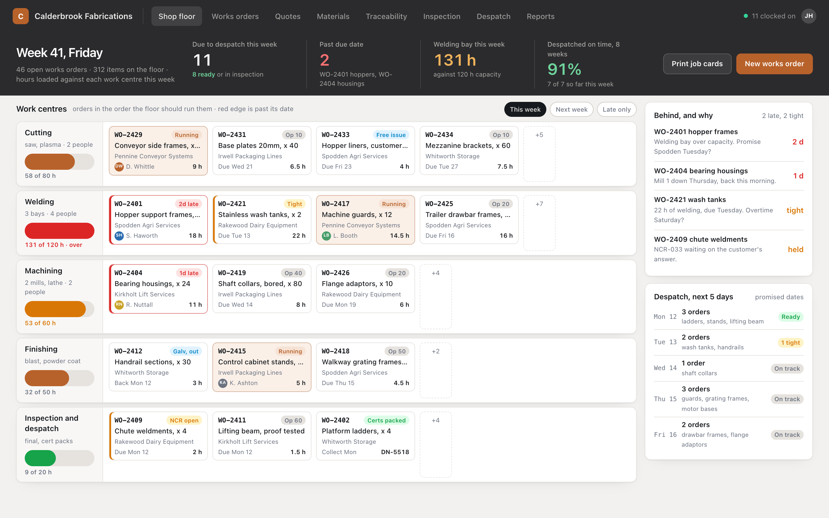Click the Welding capacity bar in red
Image resolution: width=829 pixels, height=518 pixels.
click(59, 231)
